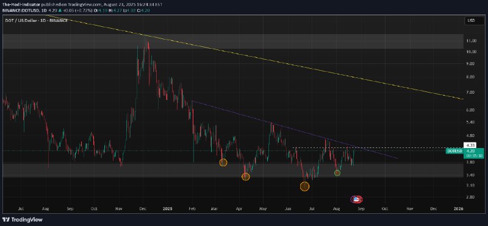Click the 'DOT / US Dollar - 1D - BINANCE' title
This screenshot has width=488, height=226.
point(36,20)
